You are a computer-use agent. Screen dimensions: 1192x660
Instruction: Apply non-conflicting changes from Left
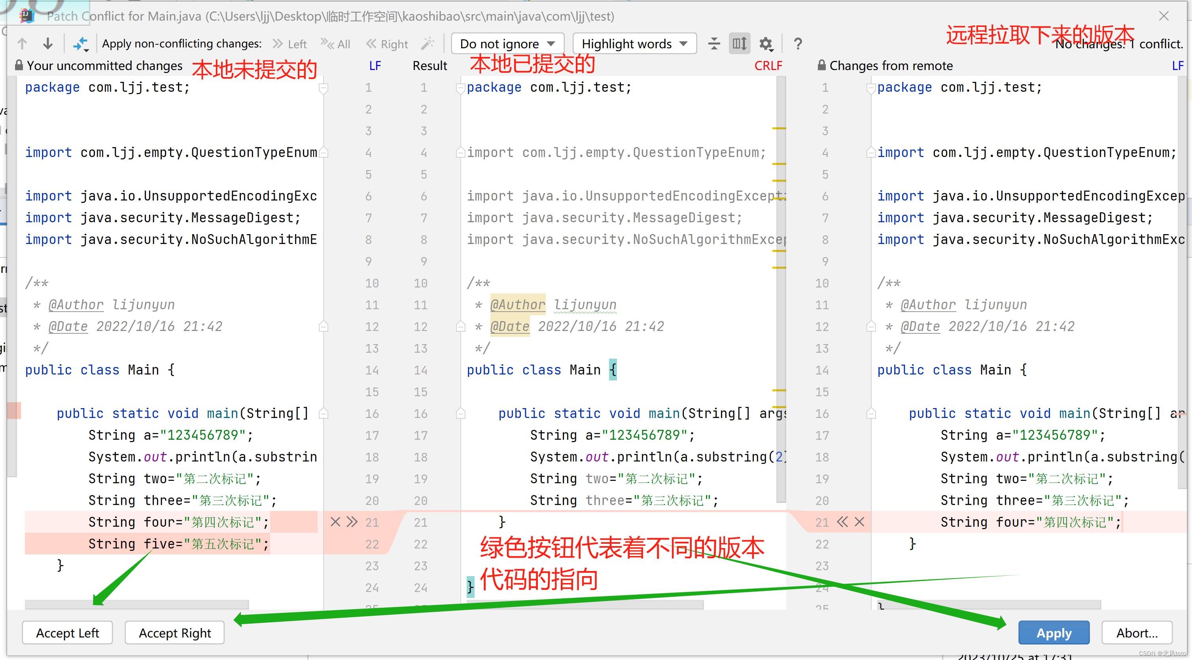click(289, 44)
